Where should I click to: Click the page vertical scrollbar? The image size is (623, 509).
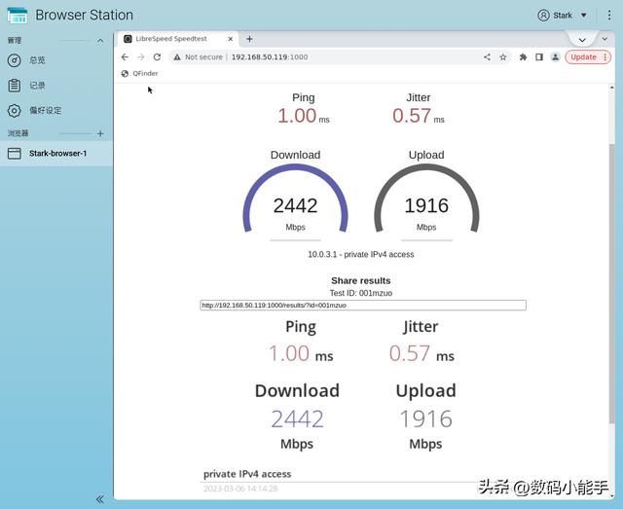coord(612,284)
